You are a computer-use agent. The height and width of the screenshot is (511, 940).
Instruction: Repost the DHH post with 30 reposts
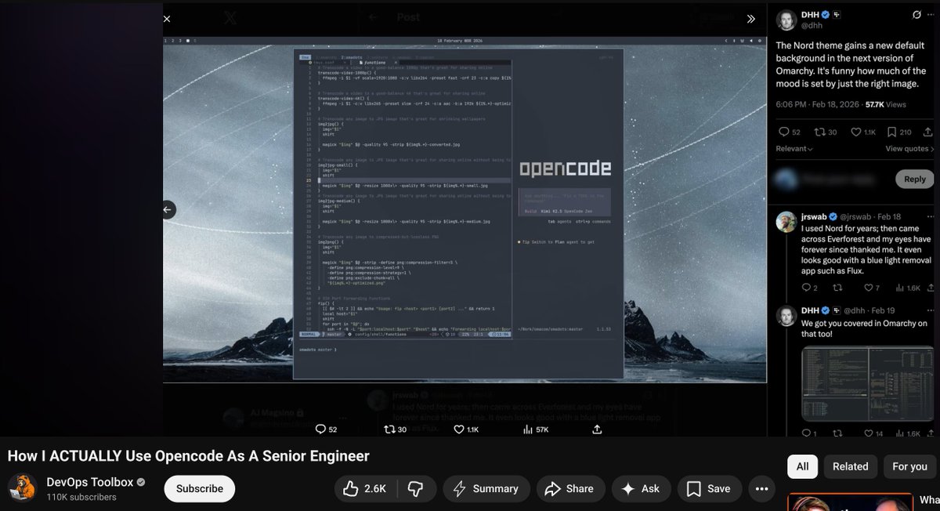(x=826, y=132)
